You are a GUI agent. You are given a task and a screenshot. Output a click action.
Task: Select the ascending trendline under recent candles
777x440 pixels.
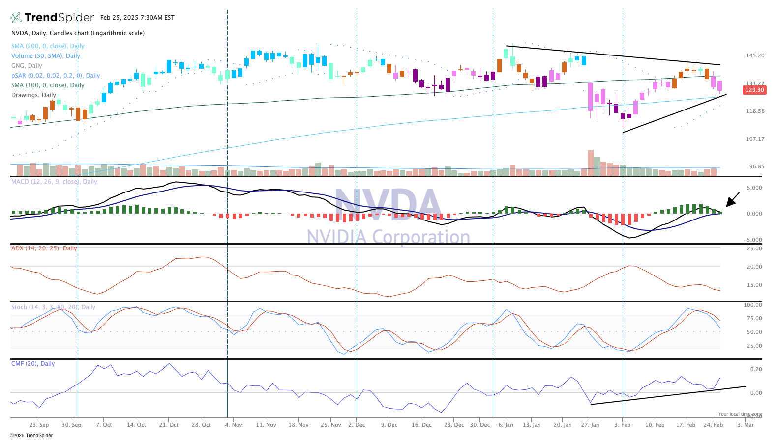(674, 114)
